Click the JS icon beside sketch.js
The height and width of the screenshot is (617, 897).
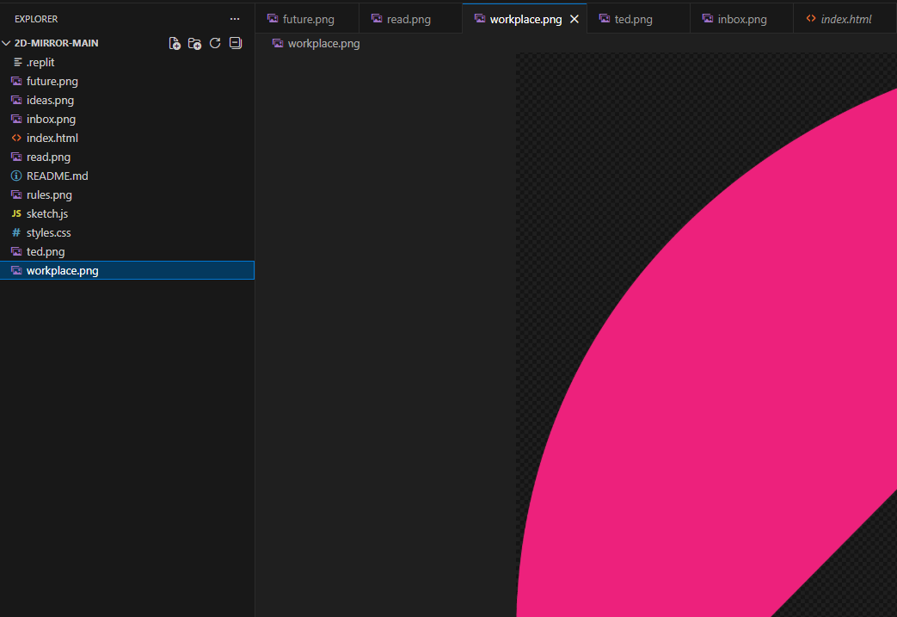16,213
